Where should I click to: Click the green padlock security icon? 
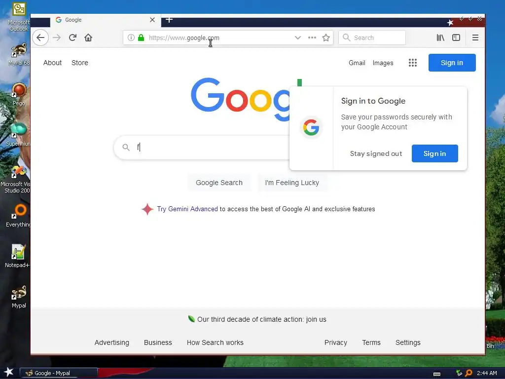pos(141,38)
